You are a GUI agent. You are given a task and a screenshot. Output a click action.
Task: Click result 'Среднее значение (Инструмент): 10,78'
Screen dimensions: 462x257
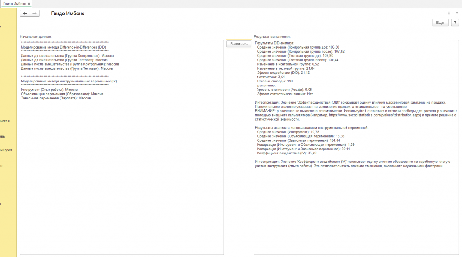(x=288, y=132)
